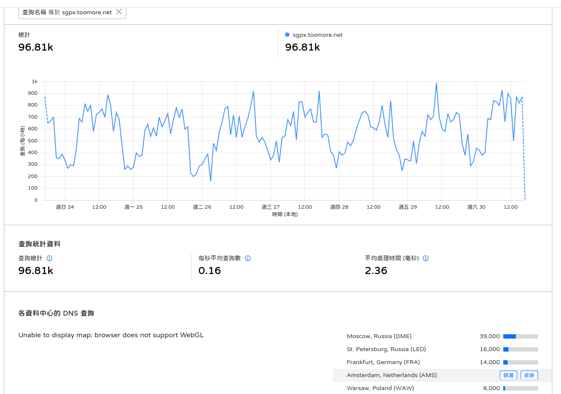Click the Moscow query count bar

(521, 336)
